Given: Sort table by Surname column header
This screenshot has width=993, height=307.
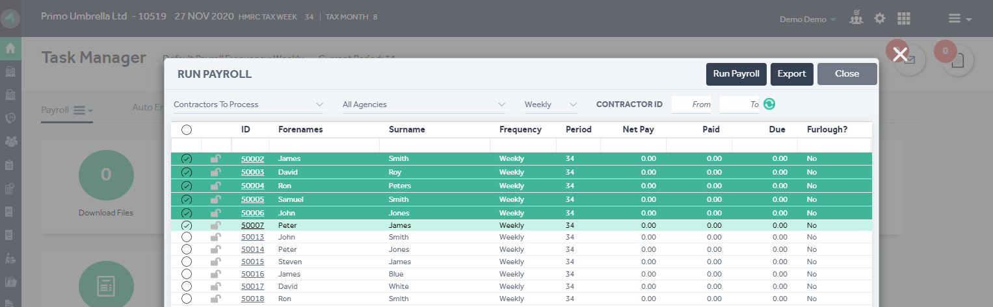Looking at the screenshot, I should click(407, 130).
